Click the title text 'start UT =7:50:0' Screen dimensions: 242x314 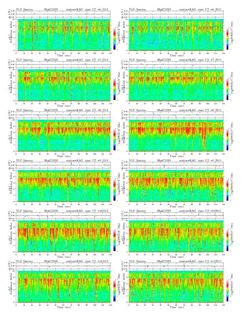[210, 60]
